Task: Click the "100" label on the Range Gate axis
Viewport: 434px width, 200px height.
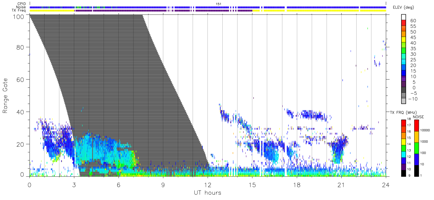Action: click(19, 17)
